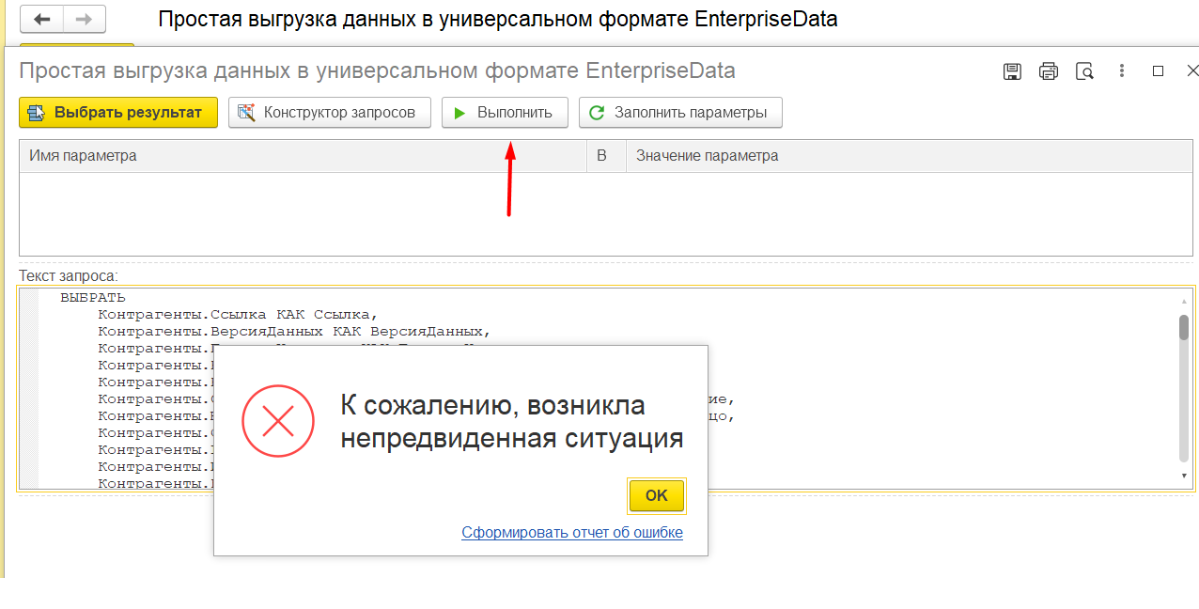Confirm the error dialog with OK

point(657,496)
